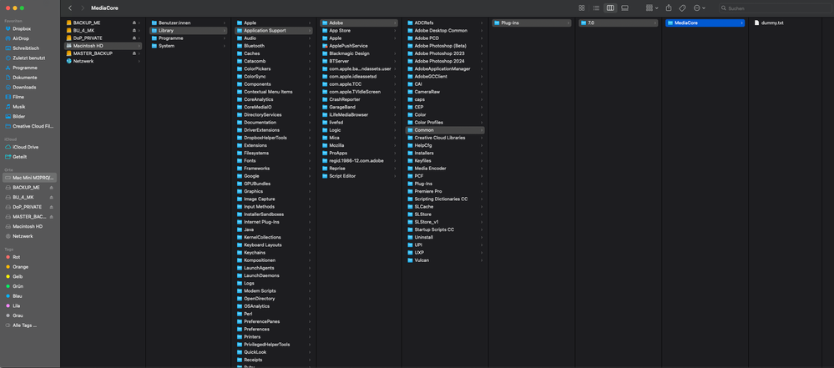Viewport: 834px width, 368px height.
Task: Go back with the left arrow
Action: [70, 8]
